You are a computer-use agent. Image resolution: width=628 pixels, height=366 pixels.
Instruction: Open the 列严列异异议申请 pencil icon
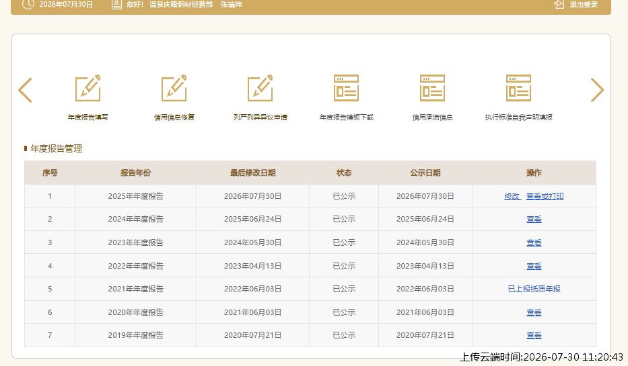click(x=260, y=88)
